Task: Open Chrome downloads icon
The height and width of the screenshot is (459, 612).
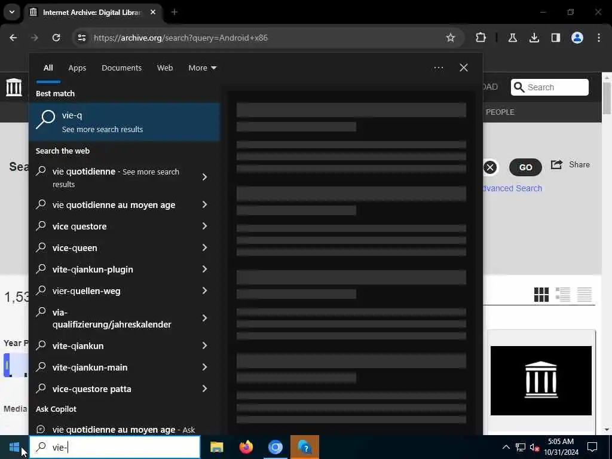Action: pyautogui.click(x=534, y=38)
